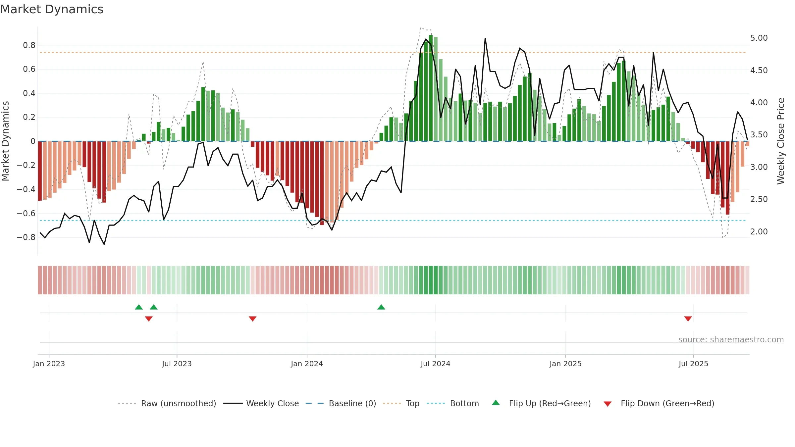Image resolution: width=795 pixels, height=447 pixels.
Task: Click the orange dashed Top legend swatch
Action: 392,403
